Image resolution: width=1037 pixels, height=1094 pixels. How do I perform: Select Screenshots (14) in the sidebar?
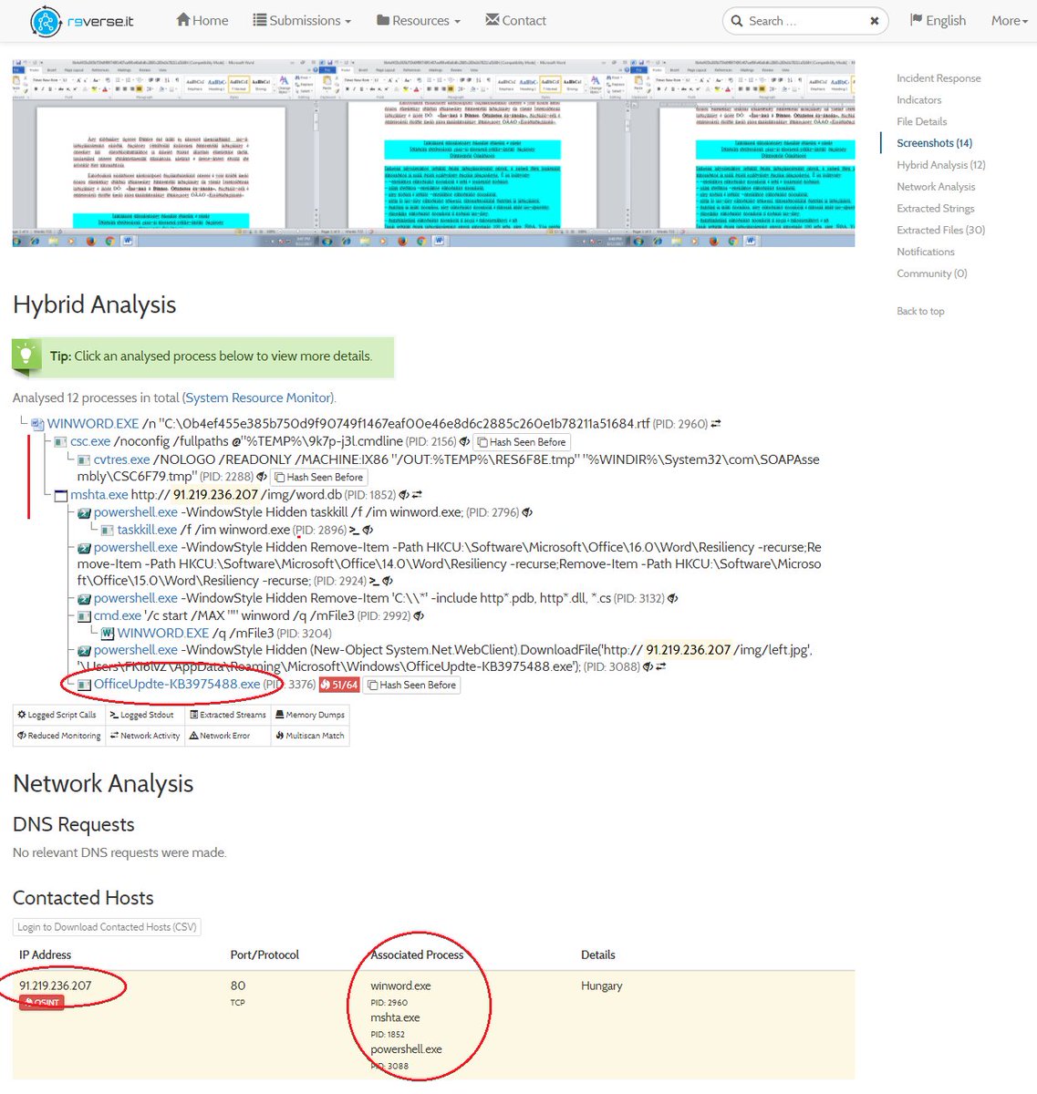[x=934, y=143]
